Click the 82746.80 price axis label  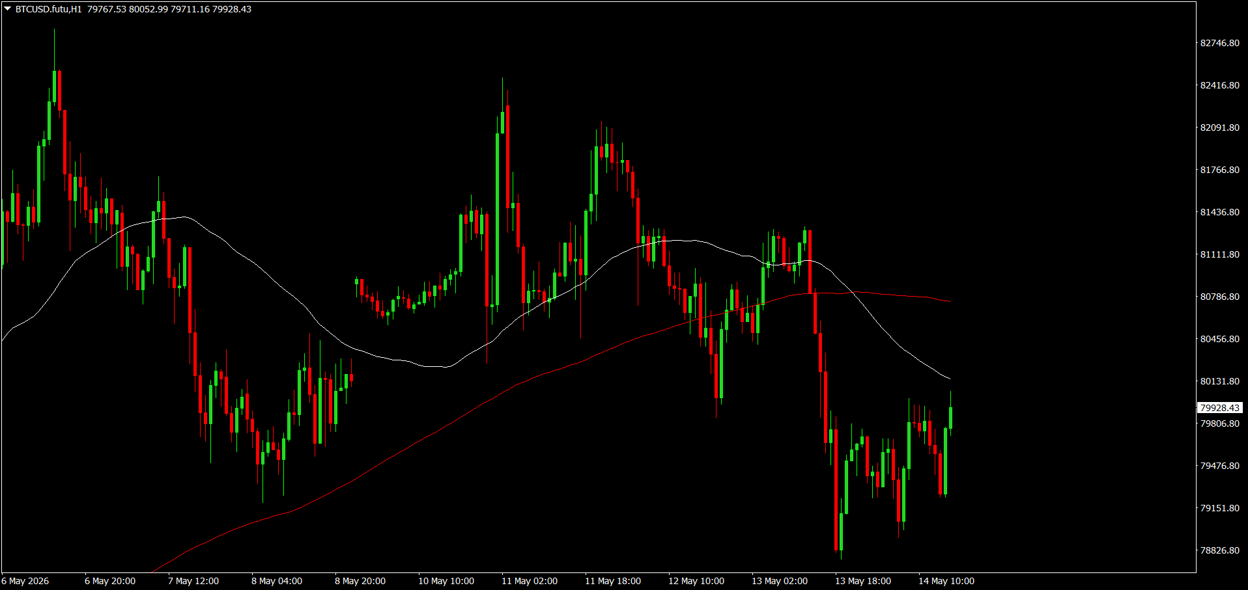[1220, 43]
